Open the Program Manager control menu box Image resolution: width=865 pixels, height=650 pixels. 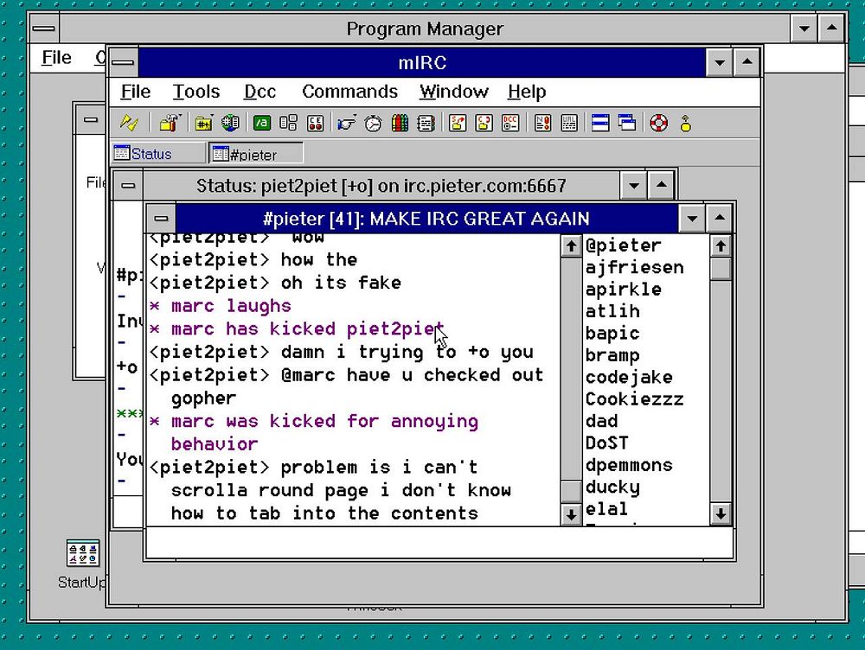pyautogui.click(x=44, y=29)
